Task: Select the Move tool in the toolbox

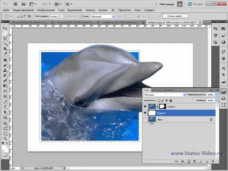Action: coord(5,28)
